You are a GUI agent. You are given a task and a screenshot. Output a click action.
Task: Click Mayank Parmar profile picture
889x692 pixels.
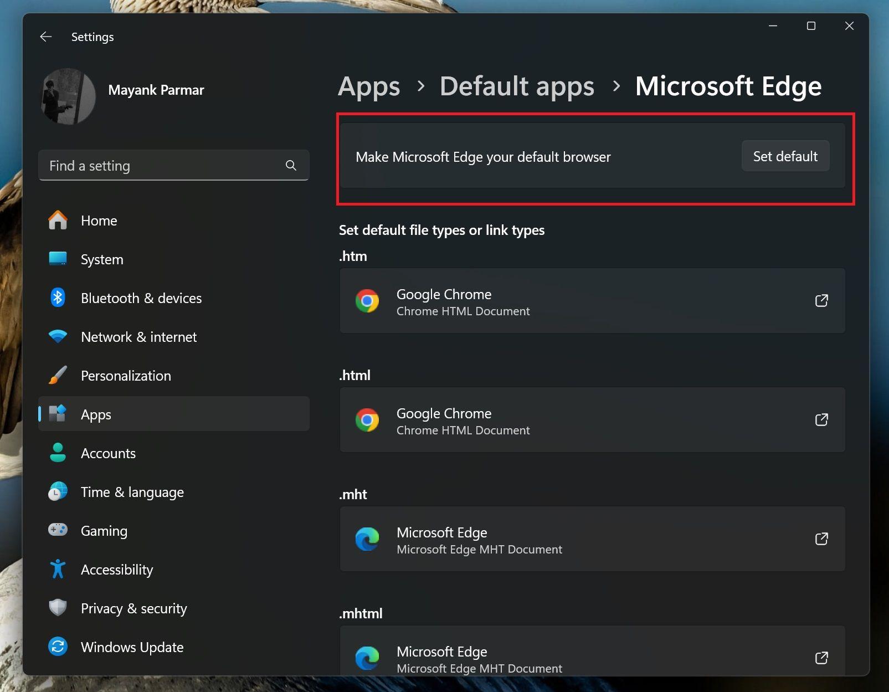[x=69, y=96]
